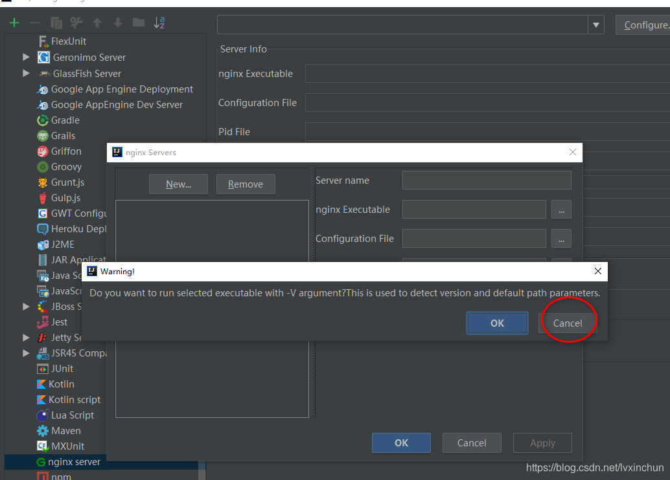Click Cancel in nginx Servers dialog
Screen dimensions: 670x480
tap(472, 443)
